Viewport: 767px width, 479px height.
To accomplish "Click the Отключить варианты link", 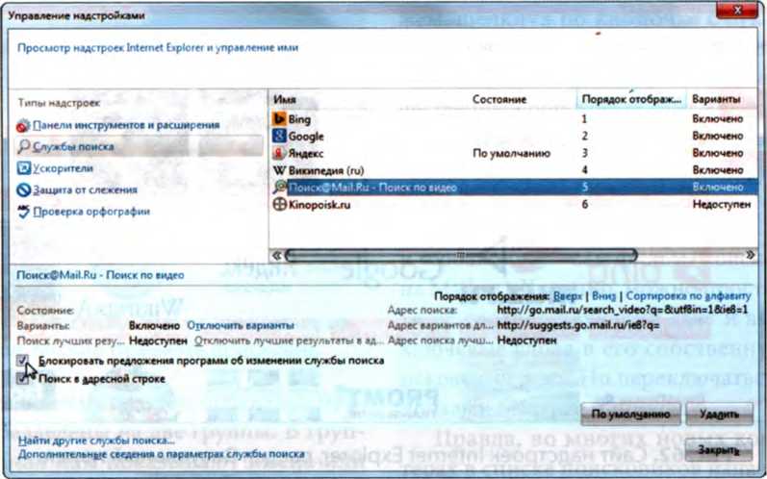I will tap(232, 326).
